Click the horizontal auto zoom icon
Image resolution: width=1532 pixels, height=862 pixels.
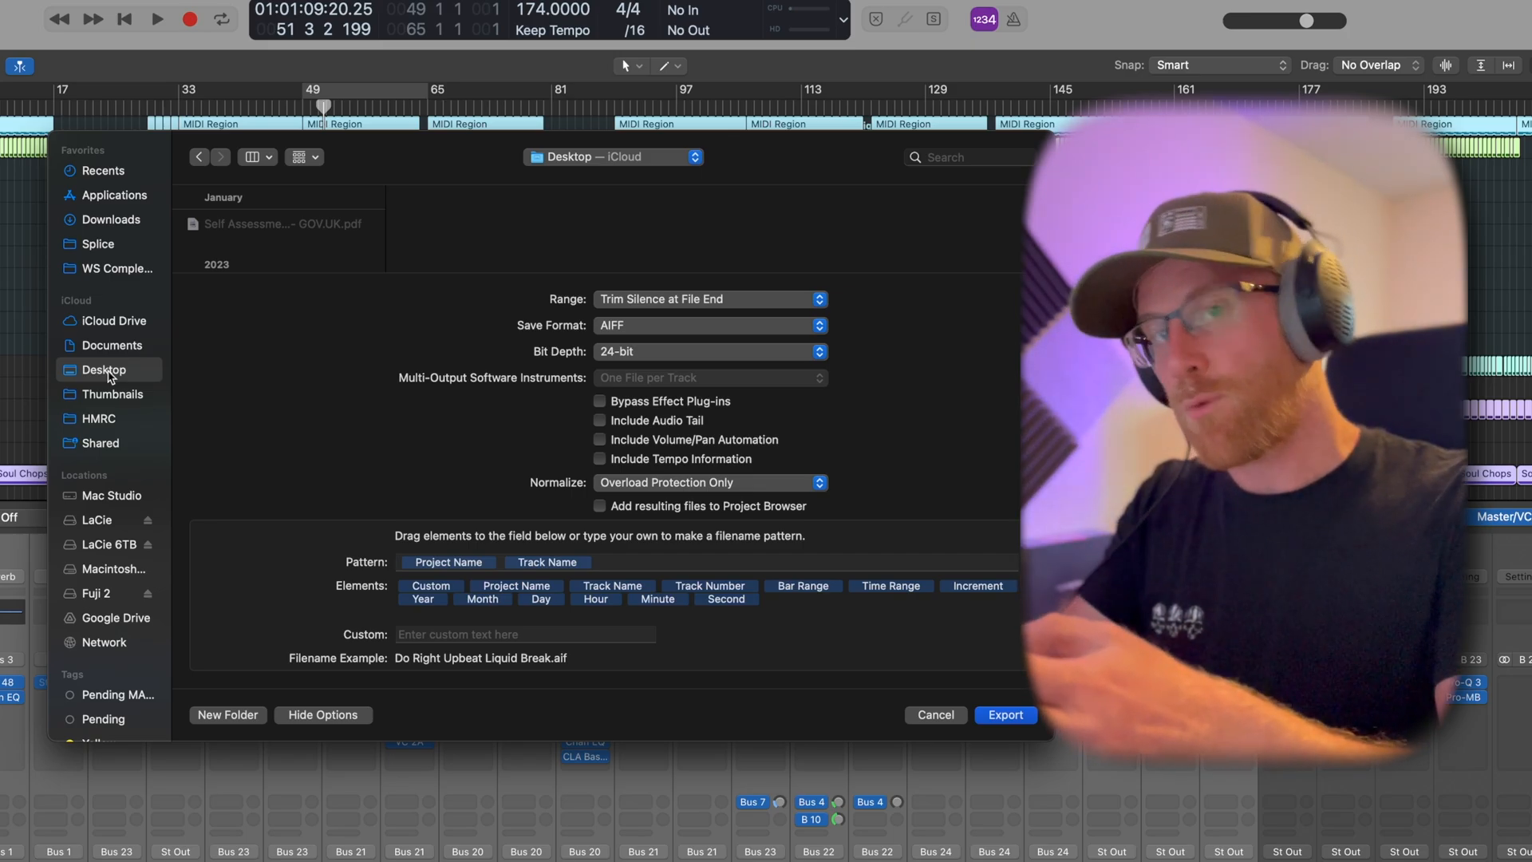[1509, 65]
